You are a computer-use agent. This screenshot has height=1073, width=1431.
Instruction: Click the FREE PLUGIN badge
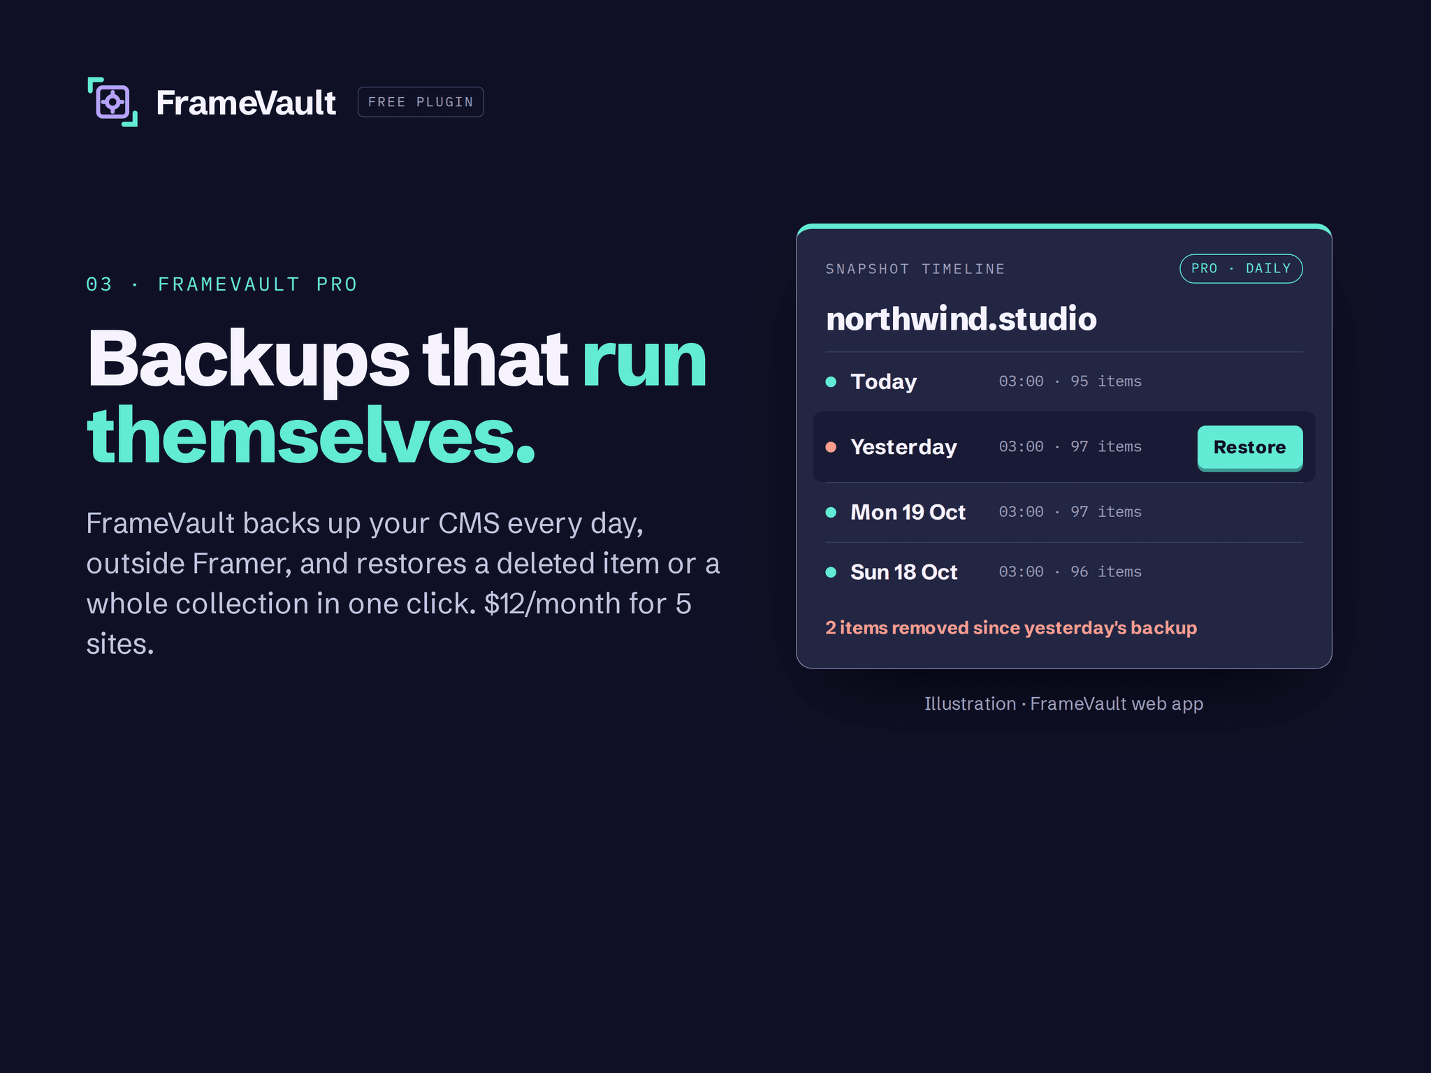421,102
